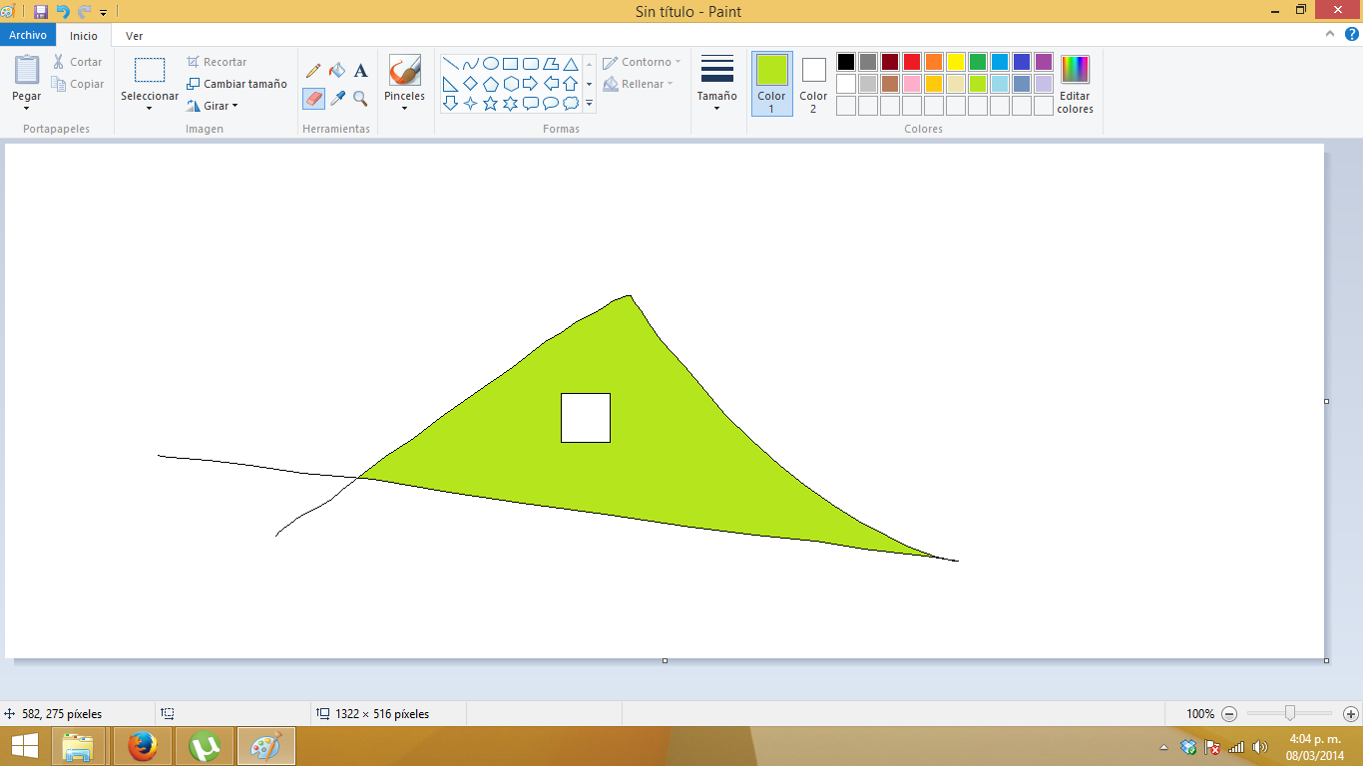Expand the full Formas shapes gallery

point(589,103)
